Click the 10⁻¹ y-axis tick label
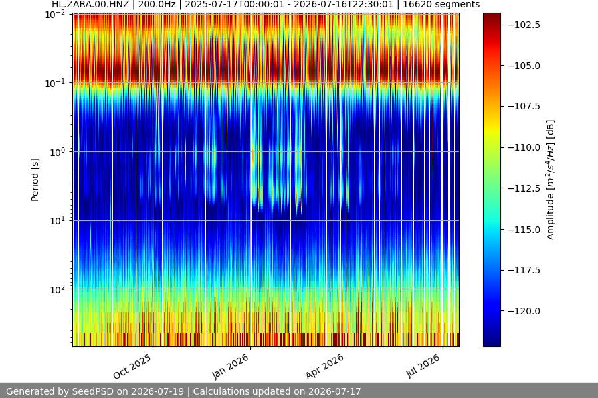The height and width of the screenshot is (398, 598). [x=55, y=84]
